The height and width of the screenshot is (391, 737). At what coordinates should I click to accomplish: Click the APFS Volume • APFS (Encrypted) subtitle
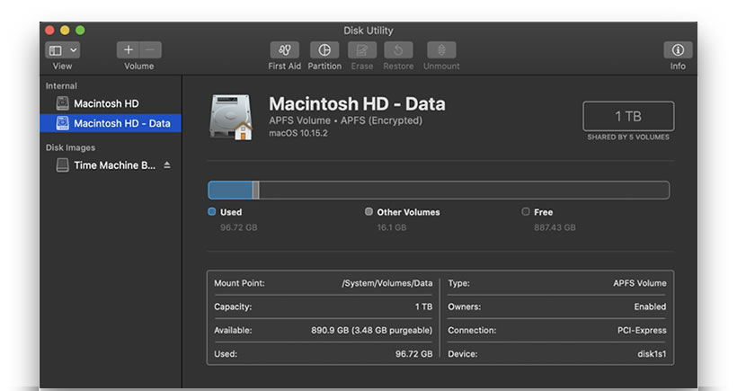tap(345, 120)
